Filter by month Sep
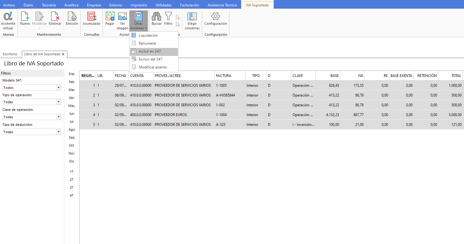 coord(72,137)
